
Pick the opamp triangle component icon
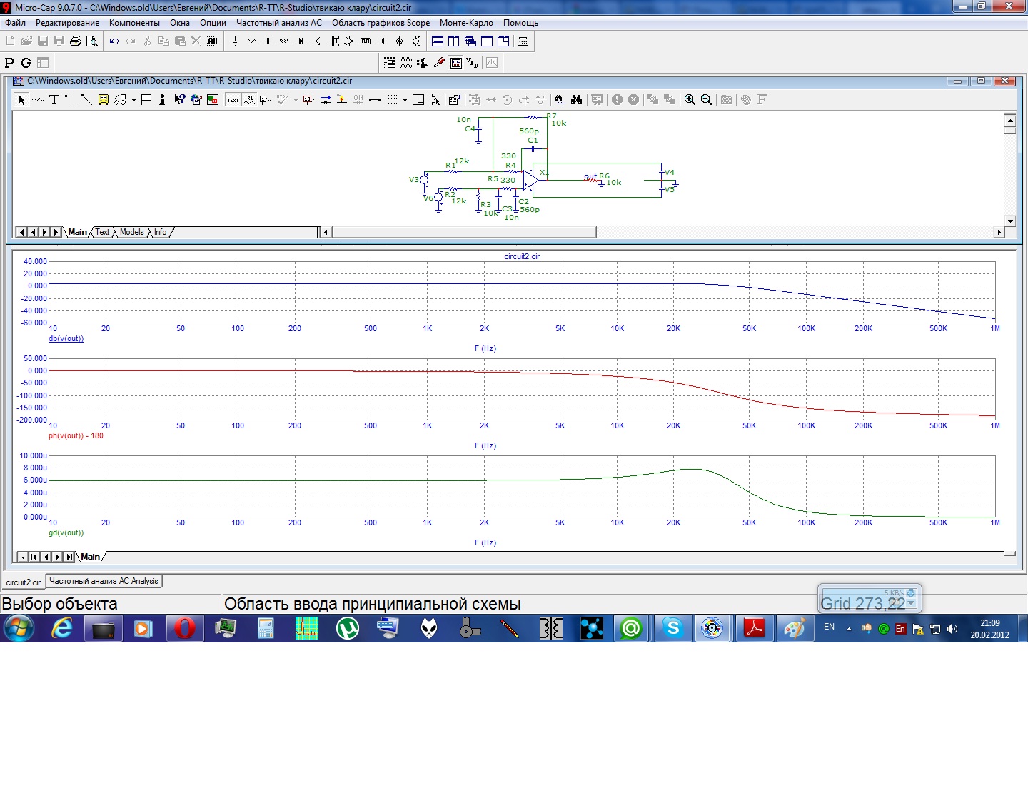click(x=350, y=41)
